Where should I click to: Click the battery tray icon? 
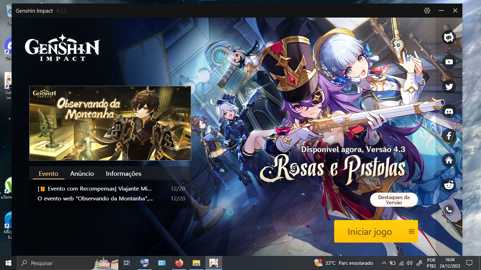coord(393,263)
